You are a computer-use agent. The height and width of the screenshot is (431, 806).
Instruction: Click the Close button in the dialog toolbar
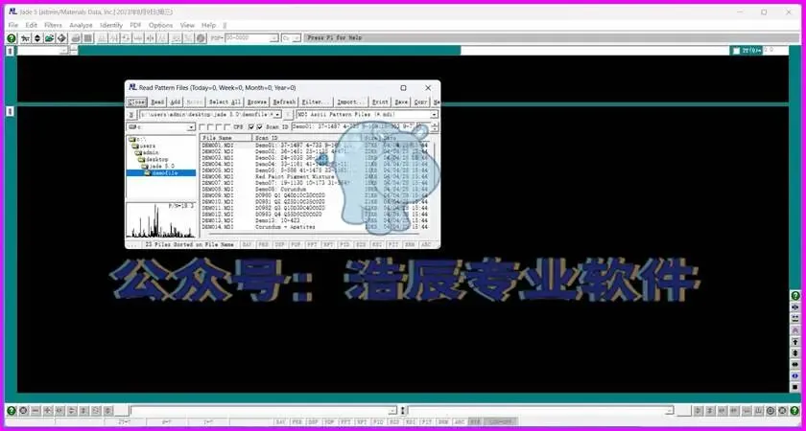[x=136, y=102]
